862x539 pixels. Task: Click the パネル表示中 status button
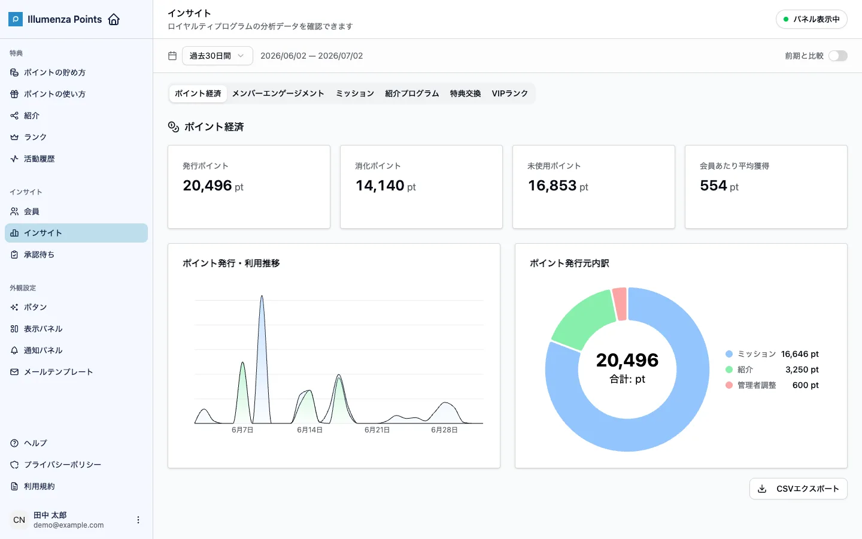[812, 19]
